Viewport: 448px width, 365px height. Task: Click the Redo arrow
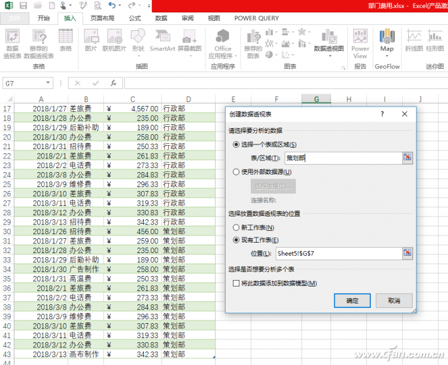coord(131,5)
